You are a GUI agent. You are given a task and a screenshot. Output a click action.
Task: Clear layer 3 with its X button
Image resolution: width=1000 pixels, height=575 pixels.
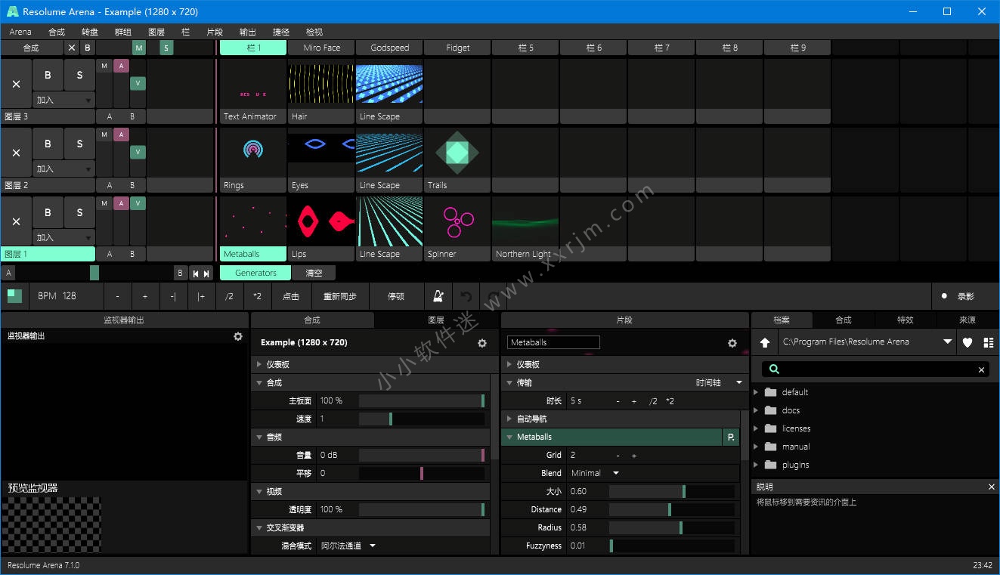(x=16, y=84)
